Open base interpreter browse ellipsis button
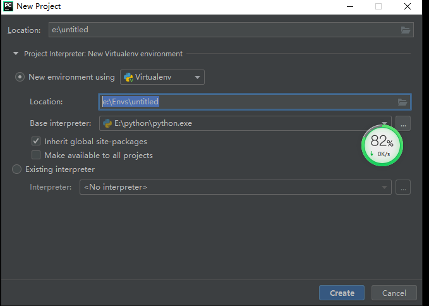This screenshot has height=306, width=429. 403,123
